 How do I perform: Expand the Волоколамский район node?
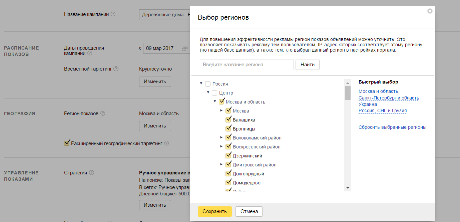(221, 137)
